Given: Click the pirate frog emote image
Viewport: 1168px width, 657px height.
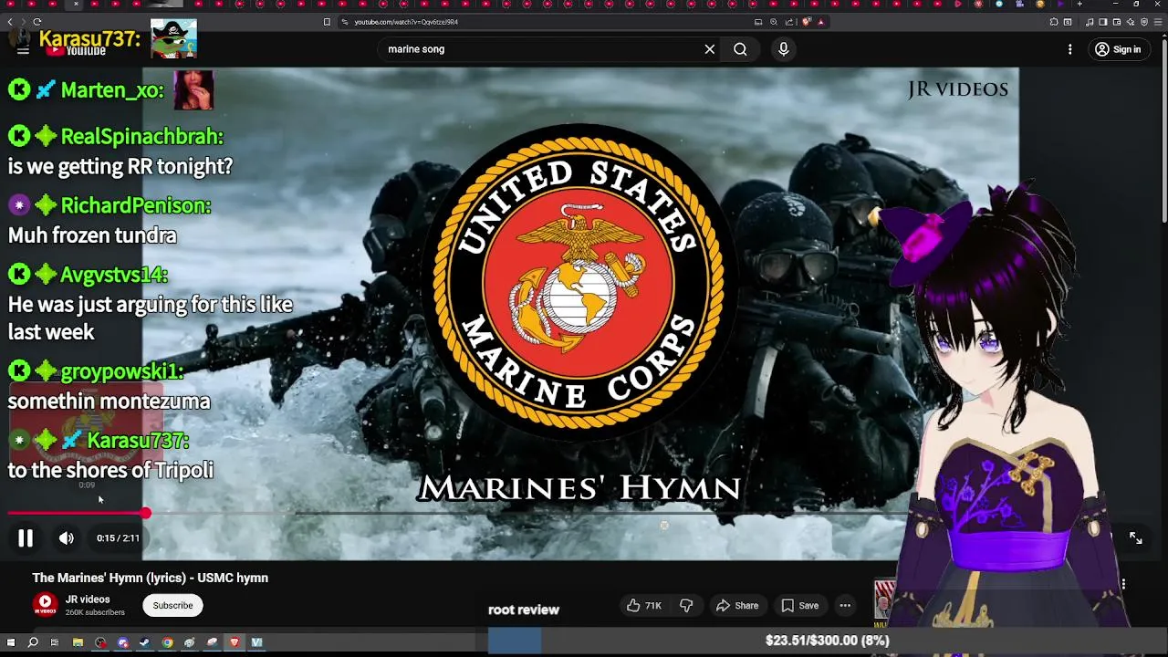Looking at the screenshot, I should (x=173, y=38).
